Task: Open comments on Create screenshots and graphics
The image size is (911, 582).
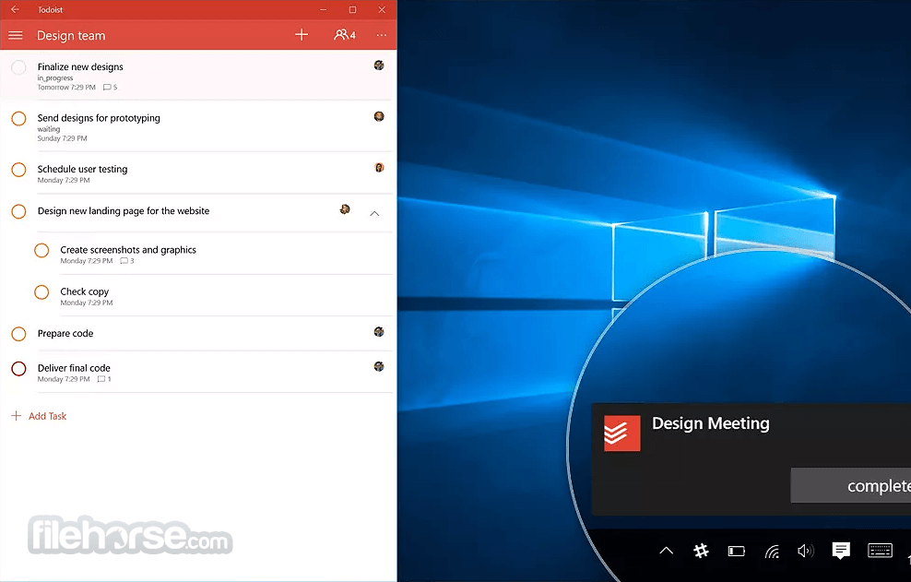Action: pos(126,261)
